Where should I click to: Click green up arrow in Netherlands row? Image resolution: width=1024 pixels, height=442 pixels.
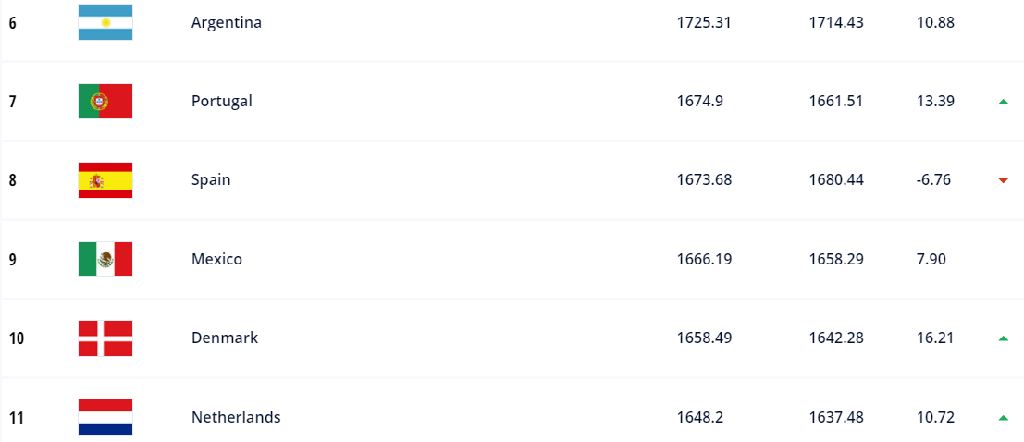coord(1003,418)
